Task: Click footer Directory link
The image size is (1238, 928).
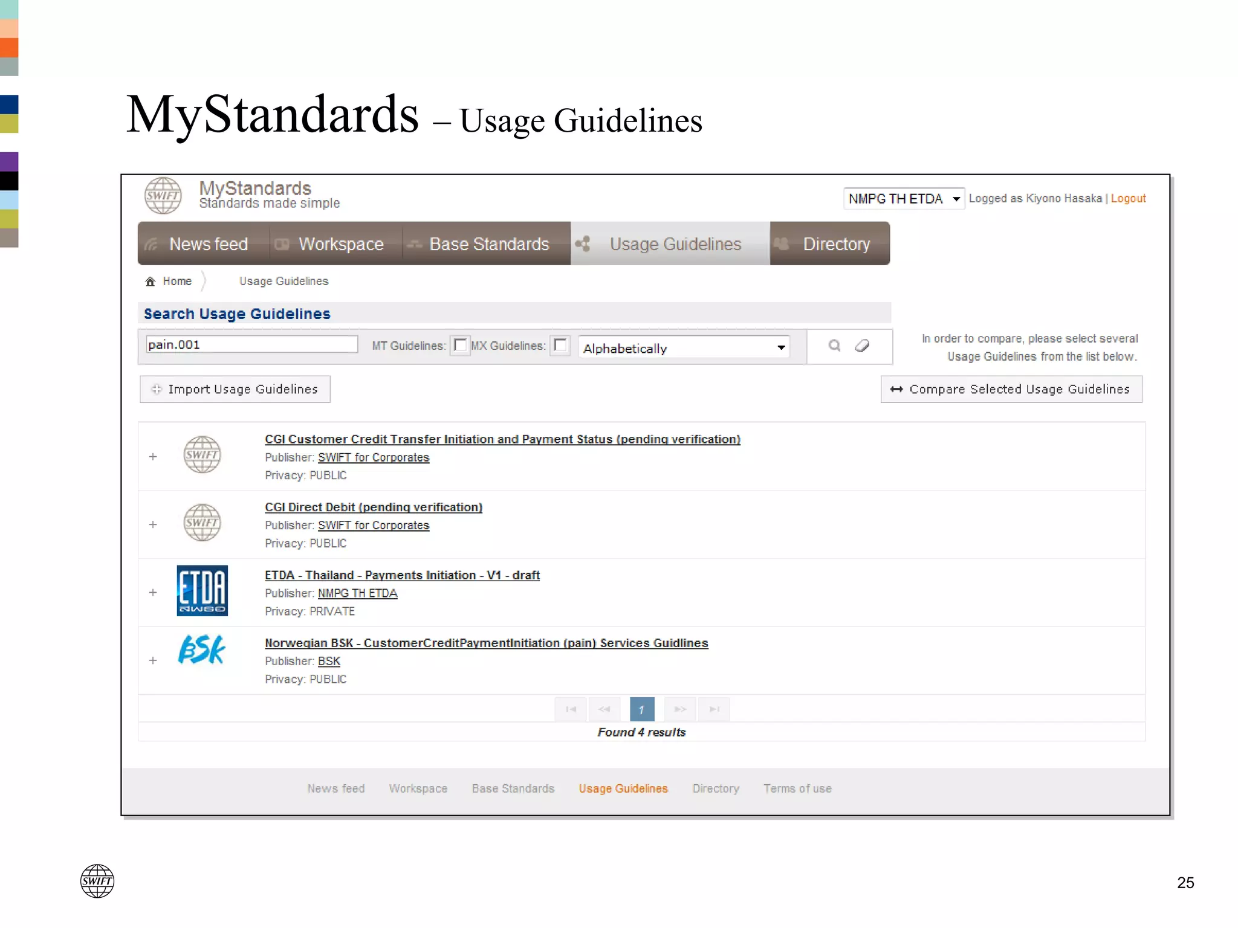Action: tap(716, 788)
